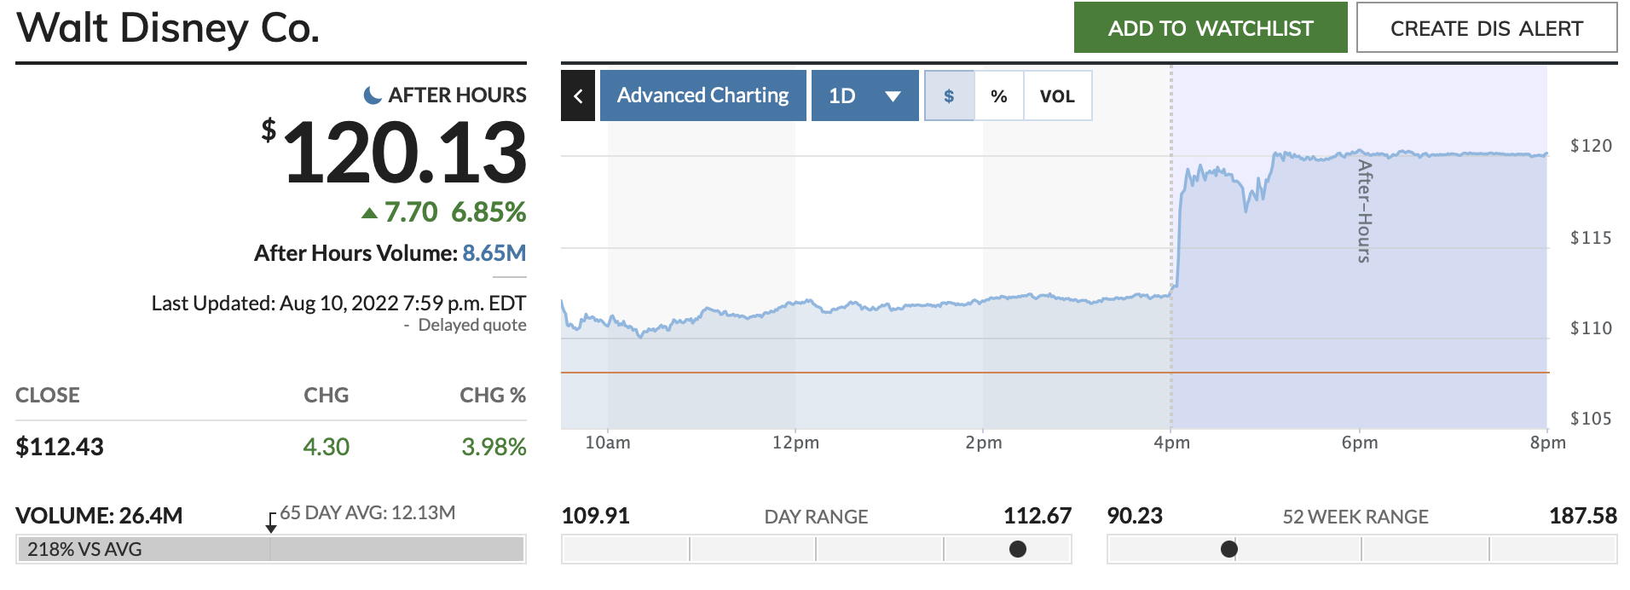Click the After Hours moon icon
This screenshot has height=590, width=1630.
pyautogui.click(x=373, y=95)
